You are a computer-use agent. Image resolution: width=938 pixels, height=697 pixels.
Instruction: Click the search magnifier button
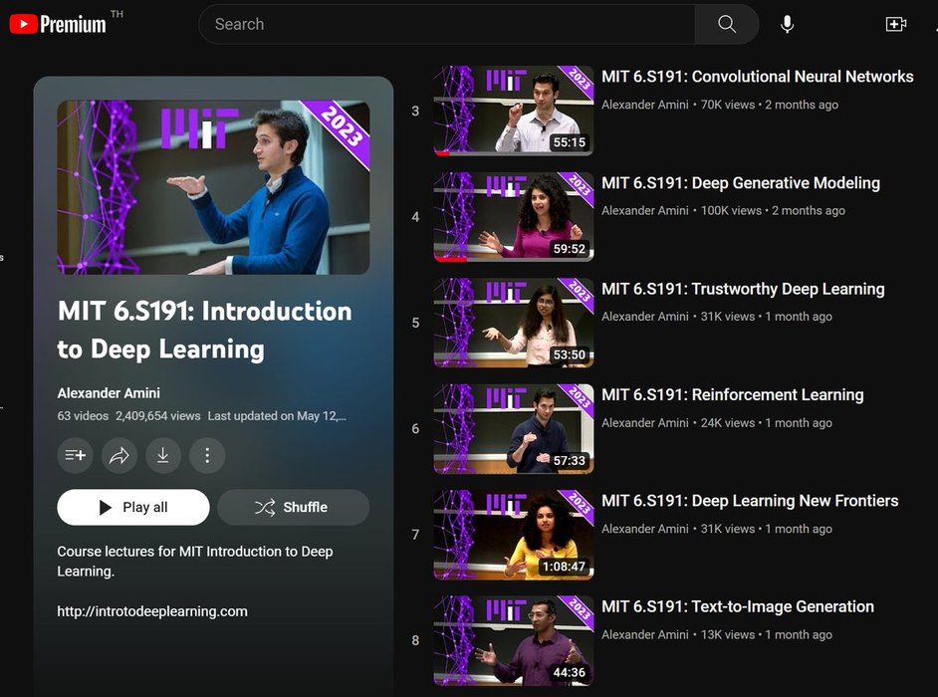point(727,24)
